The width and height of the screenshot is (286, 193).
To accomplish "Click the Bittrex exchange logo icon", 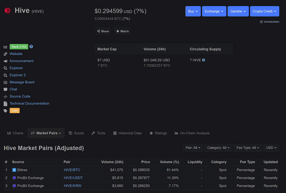I will coord(14,170).
